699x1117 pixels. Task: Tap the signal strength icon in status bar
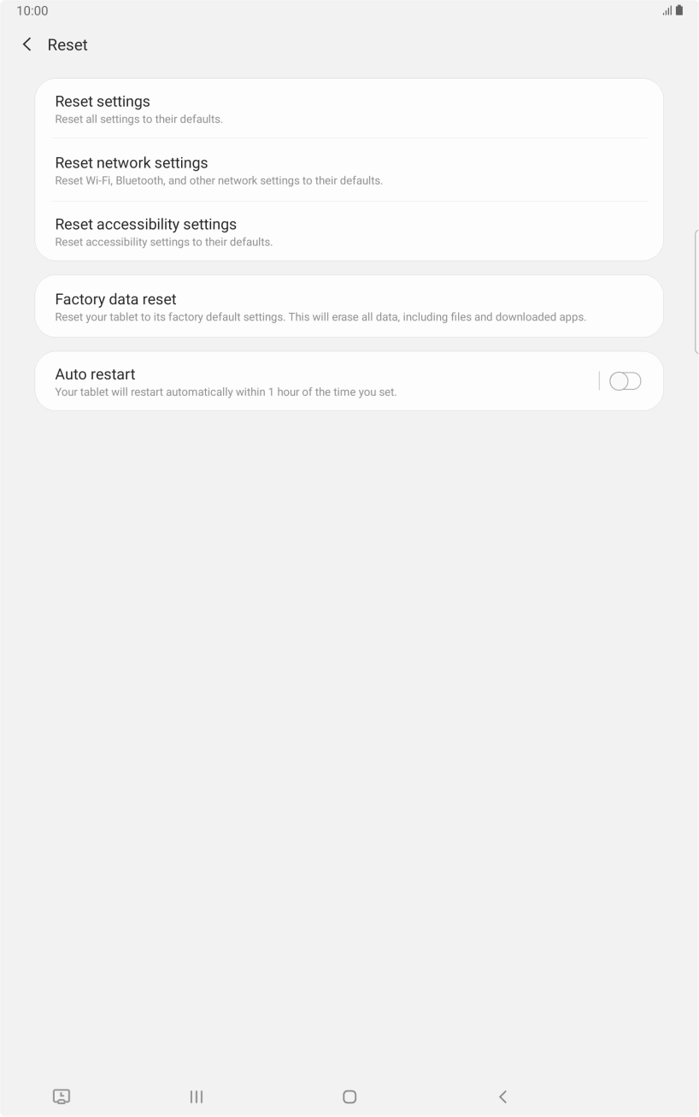point(666,10)
